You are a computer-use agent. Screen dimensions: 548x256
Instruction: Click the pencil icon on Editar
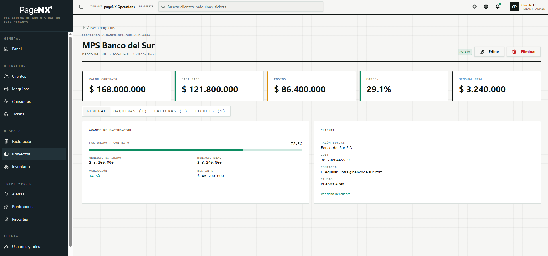pos(482,52)
